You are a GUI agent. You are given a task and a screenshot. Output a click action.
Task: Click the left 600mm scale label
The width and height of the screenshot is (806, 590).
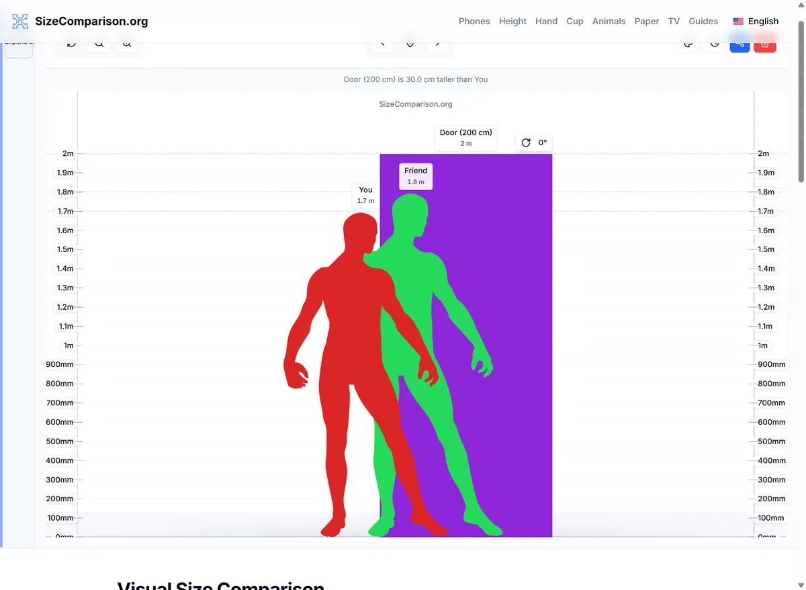(x=60, y=422)
